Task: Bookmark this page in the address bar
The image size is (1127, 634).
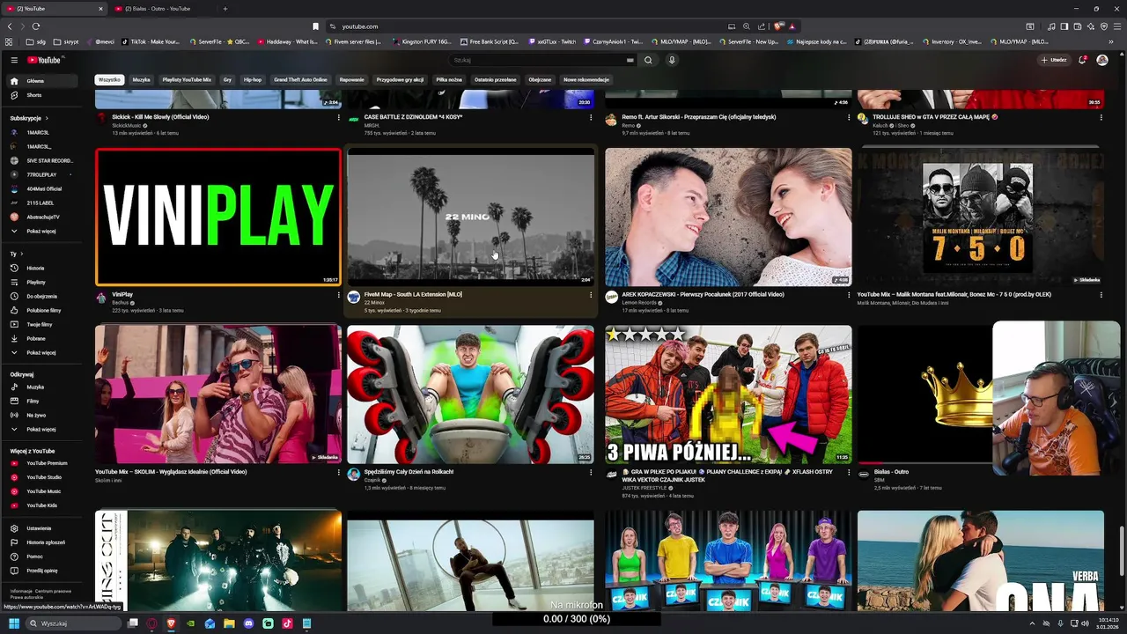Action: click(x=315, y=26)
